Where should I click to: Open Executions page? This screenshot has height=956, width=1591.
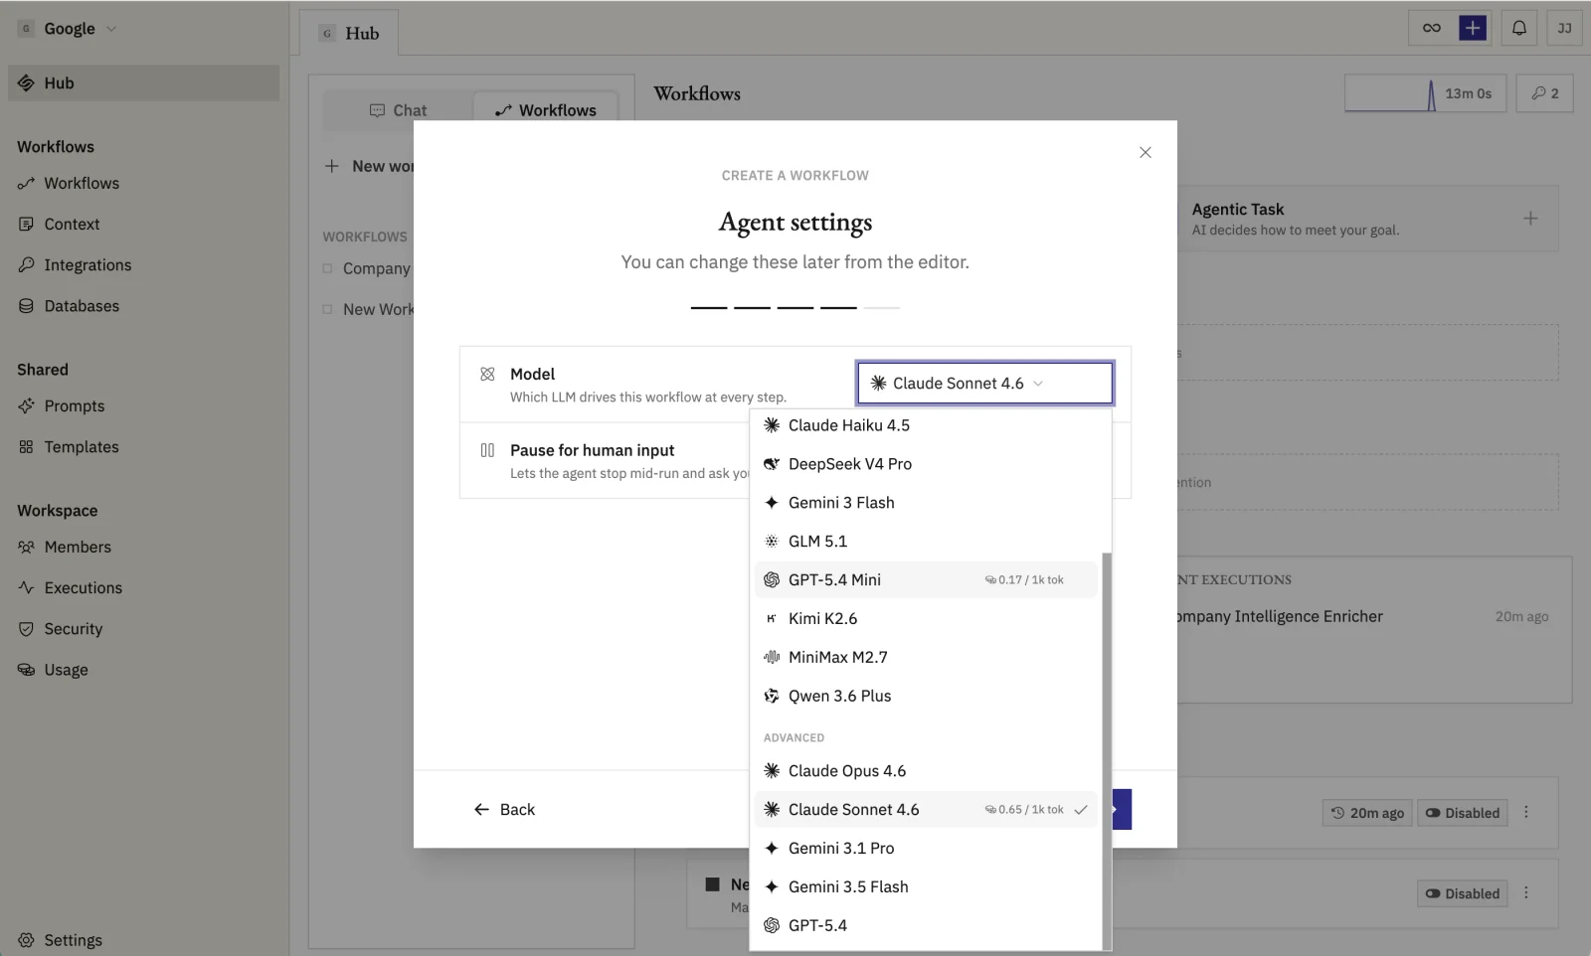point(144,588)
